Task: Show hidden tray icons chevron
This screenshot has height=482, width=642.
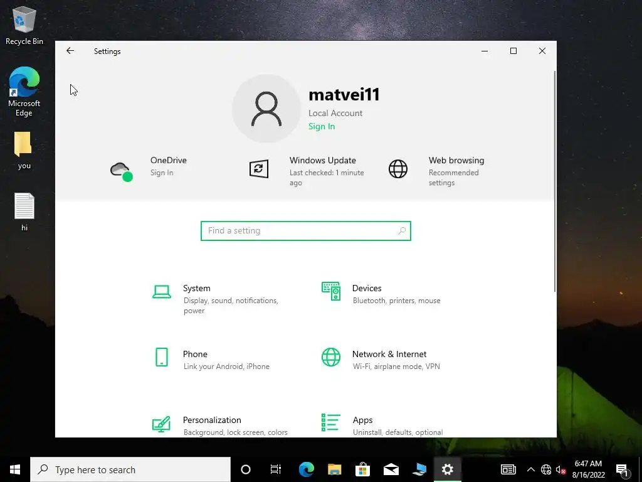Action: pyautogui.click(x=530, y=469)
